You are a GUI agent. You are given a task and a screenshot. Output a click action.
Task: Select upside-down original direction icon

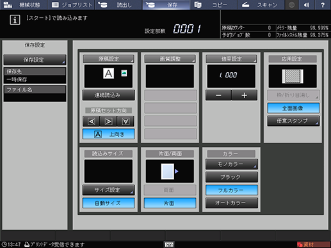click(x=125, y=121)
